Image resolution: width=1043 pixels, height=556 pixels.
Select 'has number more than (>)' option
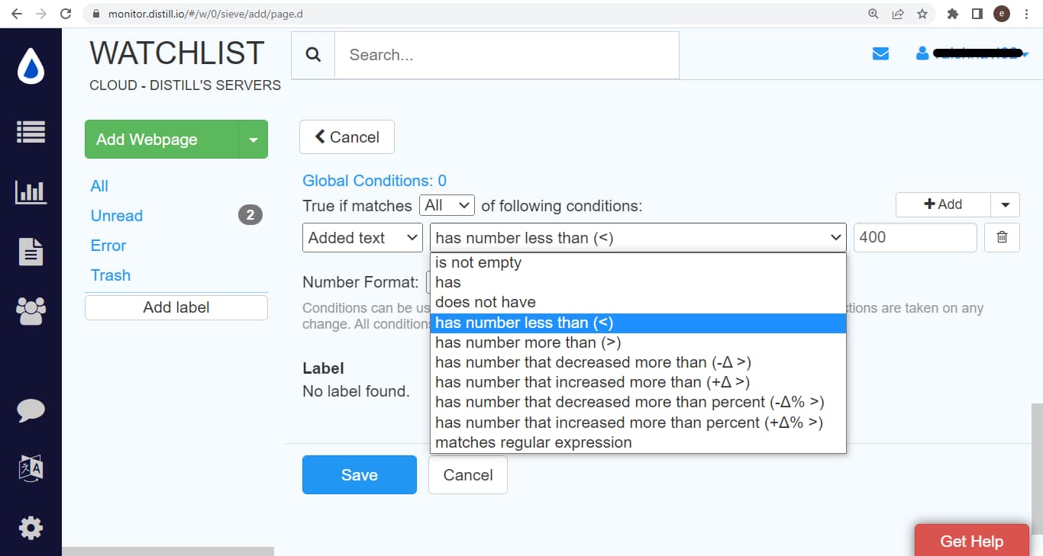point(528,342)
